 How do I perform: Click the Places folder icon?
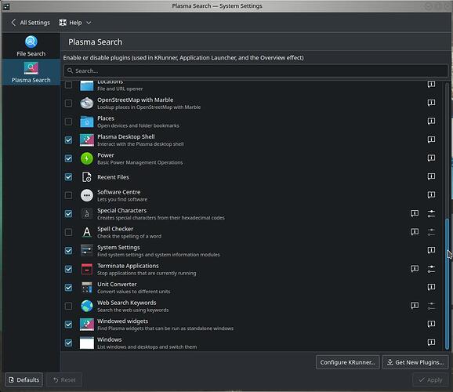point(87,122)
